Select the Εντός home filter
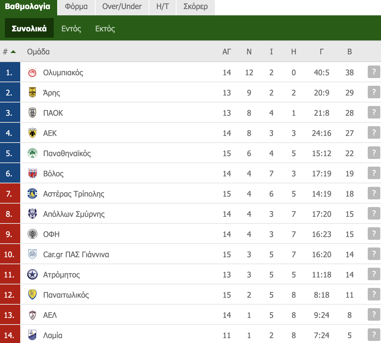Screen dimensions: 381x343 [x=71, y=29]
